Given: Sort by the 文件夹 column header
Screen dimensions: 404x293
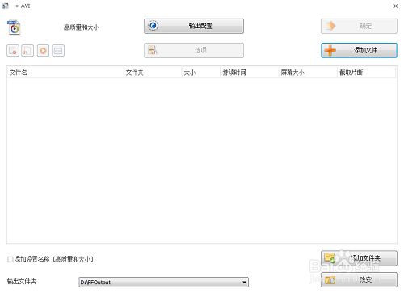Looking at the screenshot, I should [x=153, y=73].
